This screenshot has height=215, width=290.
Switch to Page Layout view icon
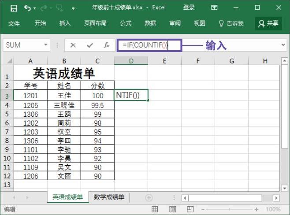(173, 209)
